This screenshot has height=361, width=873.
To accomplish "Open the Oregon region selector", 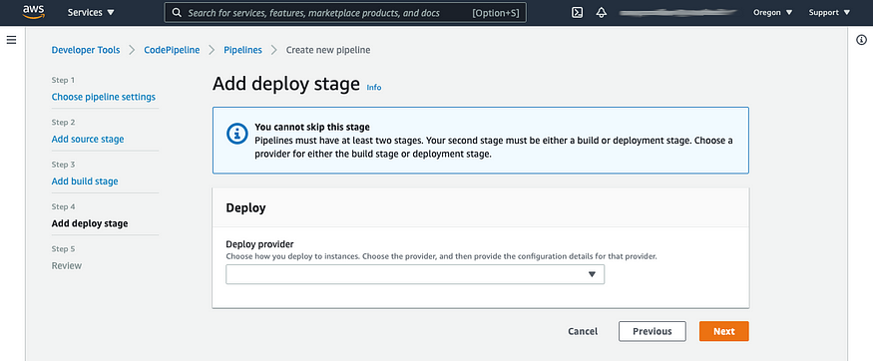I will tap(773, 12).
